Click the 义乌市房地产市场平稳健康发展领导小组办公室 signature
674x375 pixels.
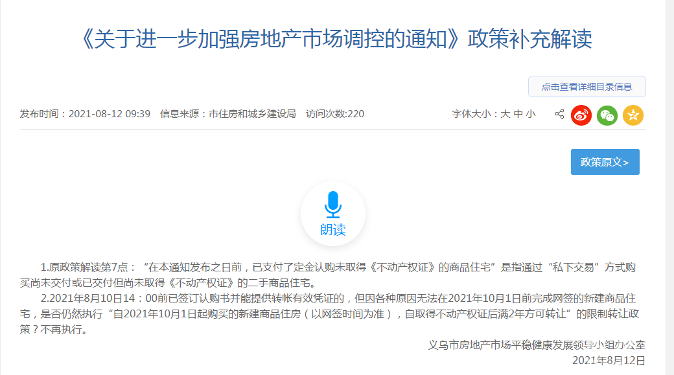click(537, 345)
